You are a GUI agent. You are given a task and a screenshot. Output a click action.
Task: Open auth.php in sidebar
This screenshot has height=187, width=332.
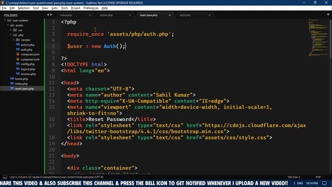[26, 50]
